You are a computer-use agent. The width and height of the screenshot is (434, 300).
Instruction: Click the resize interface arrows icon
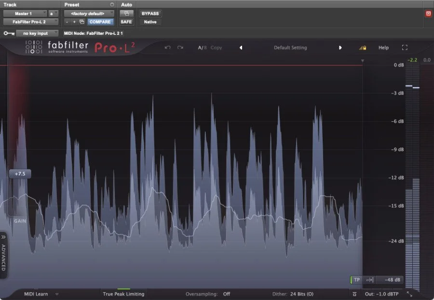(409, 294)
